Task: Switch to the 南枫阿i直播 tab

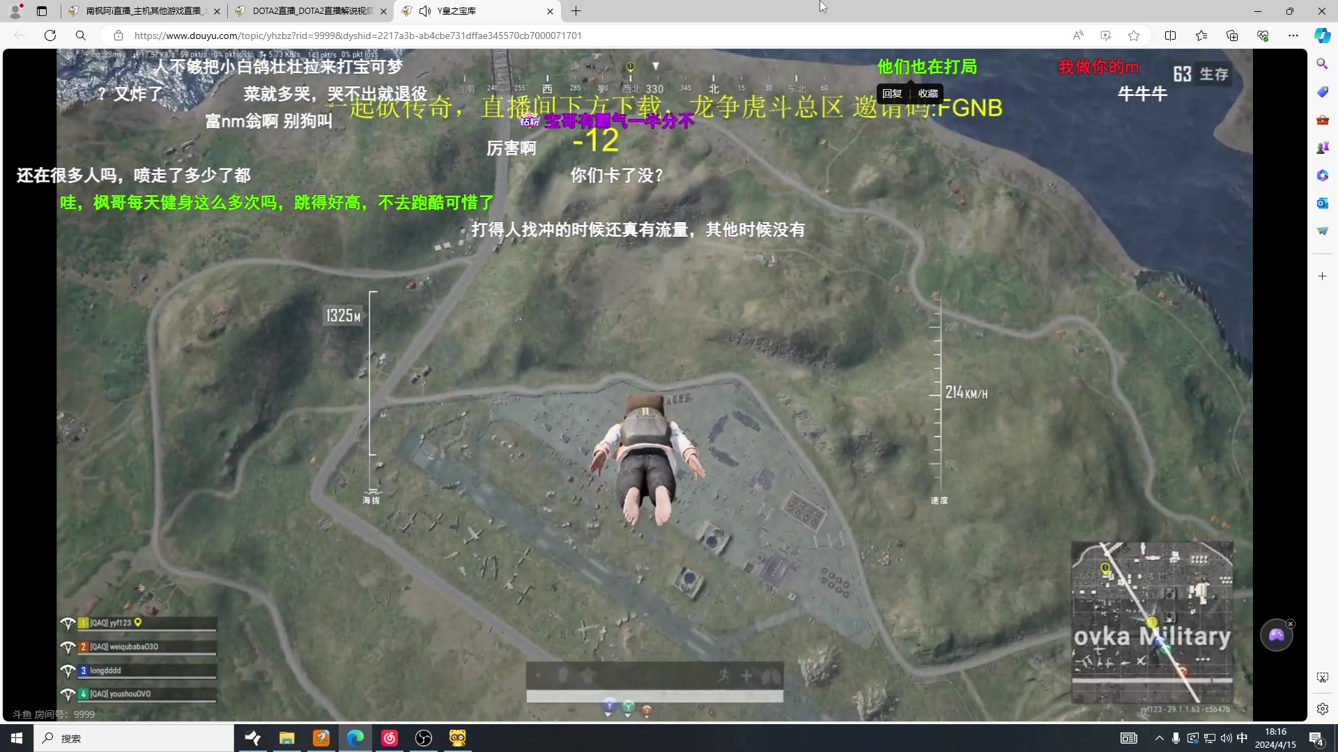Action: pos(144,11)
